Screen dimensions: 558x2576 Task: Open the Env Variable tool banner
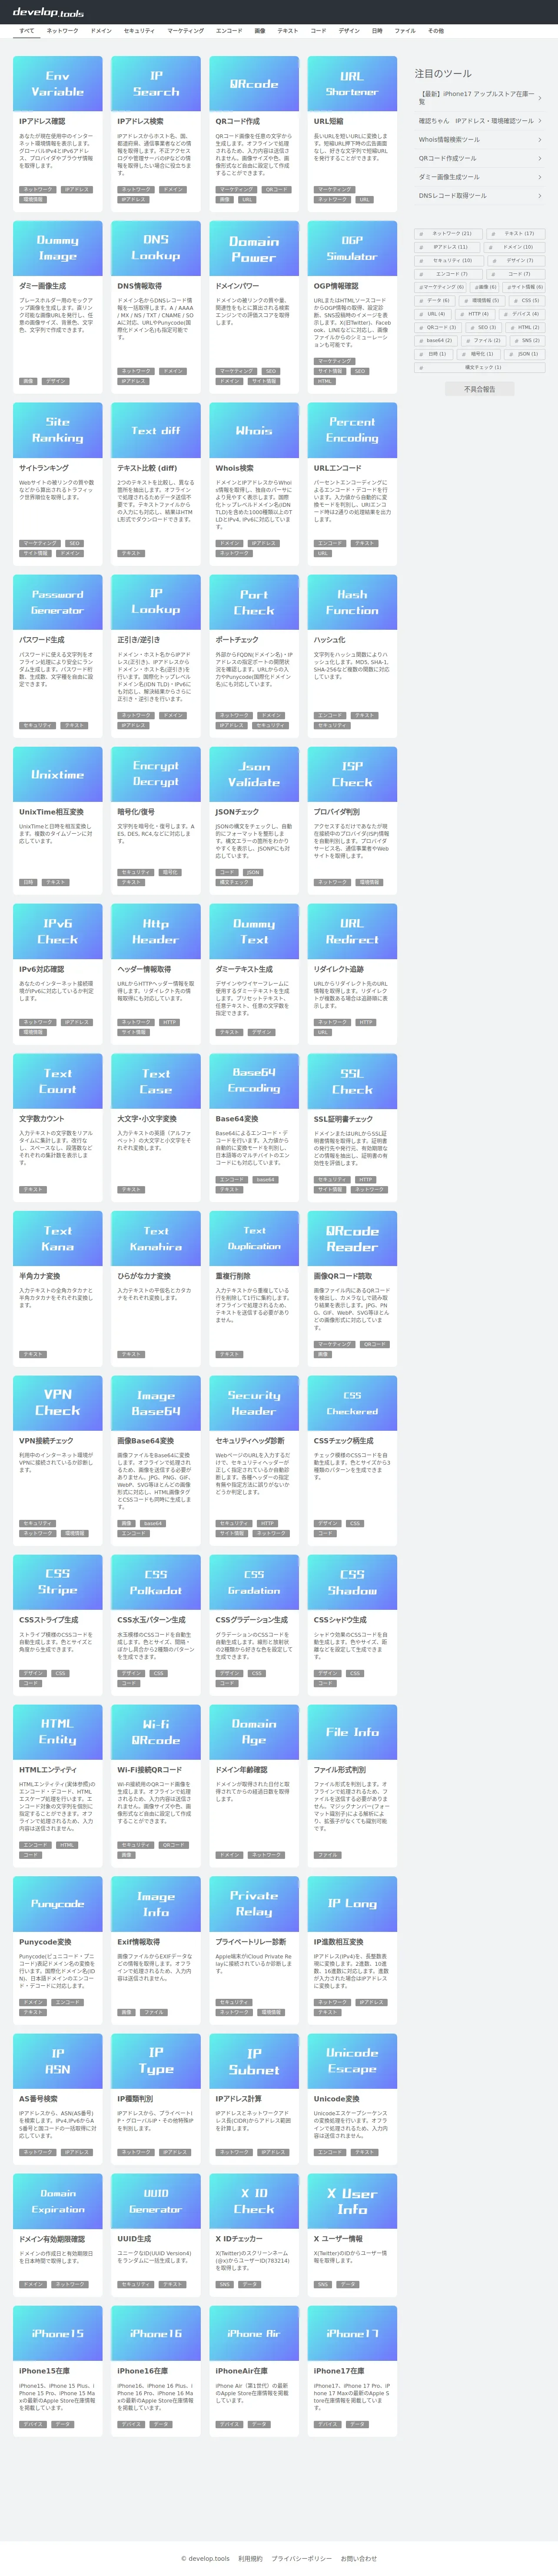coord(57,84)
